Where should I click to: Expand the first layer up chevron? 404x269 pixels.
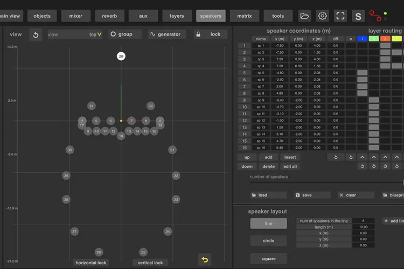click(x=363, y=157)
